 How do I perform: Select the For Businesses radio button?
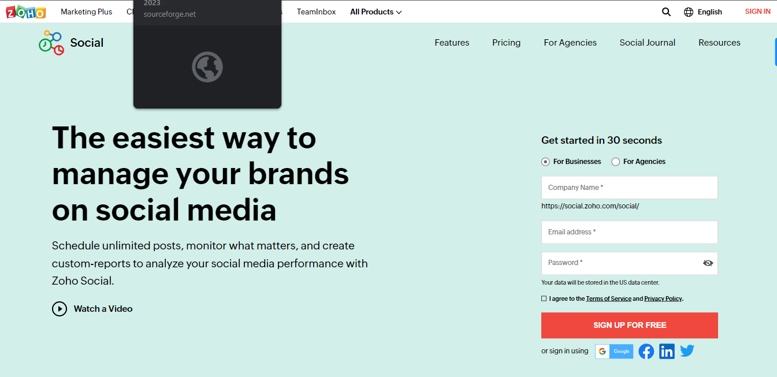(x=545, y=162)
